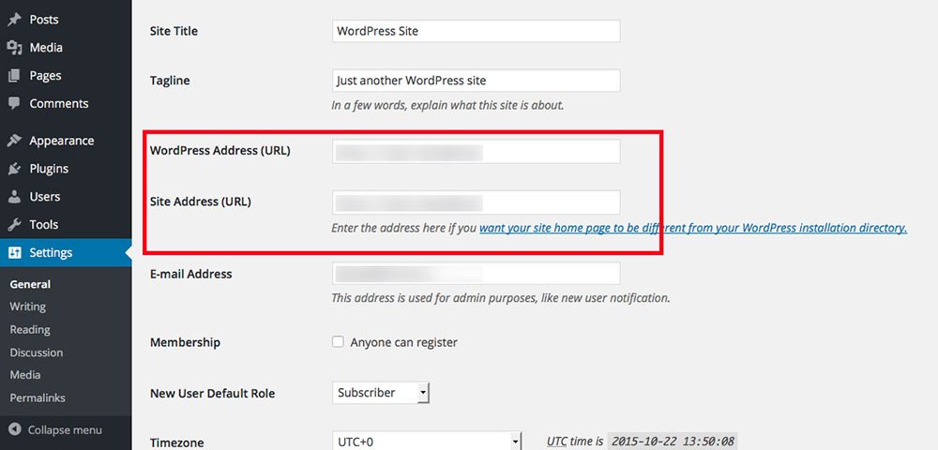Click the Membership label
Image resolution: width=938 pixels, height=450 pixels.
(185, 342)
